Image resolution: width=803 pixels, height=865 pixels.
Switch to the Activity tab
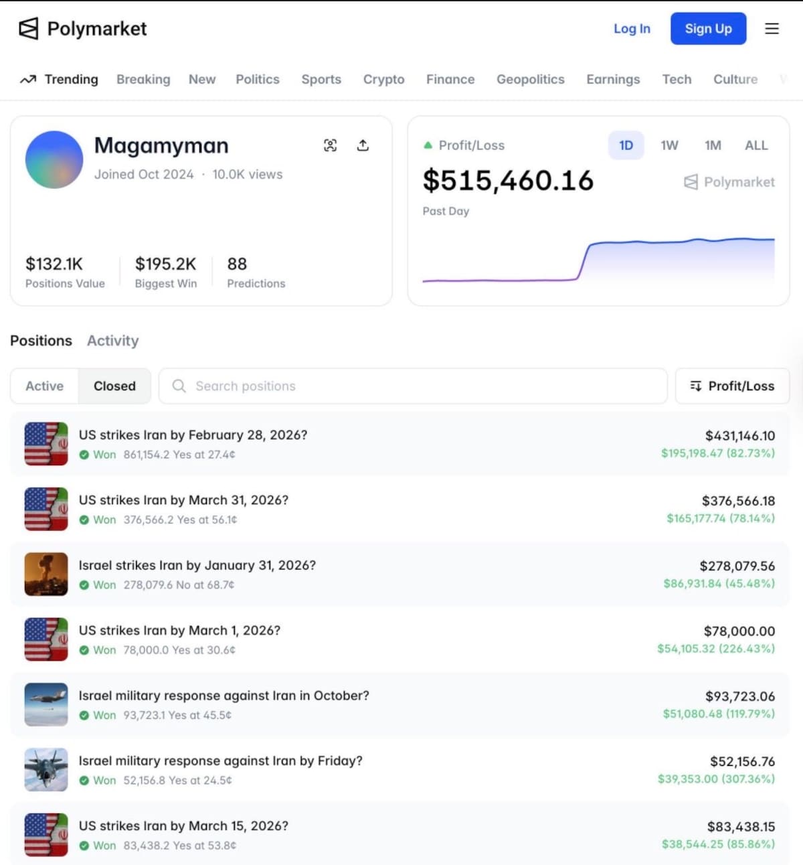pyautogui.click(x=112, y=341)
